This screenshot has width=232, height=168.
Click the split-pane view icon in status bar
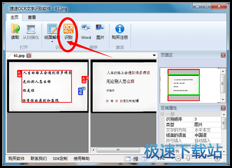pos(144,159)
